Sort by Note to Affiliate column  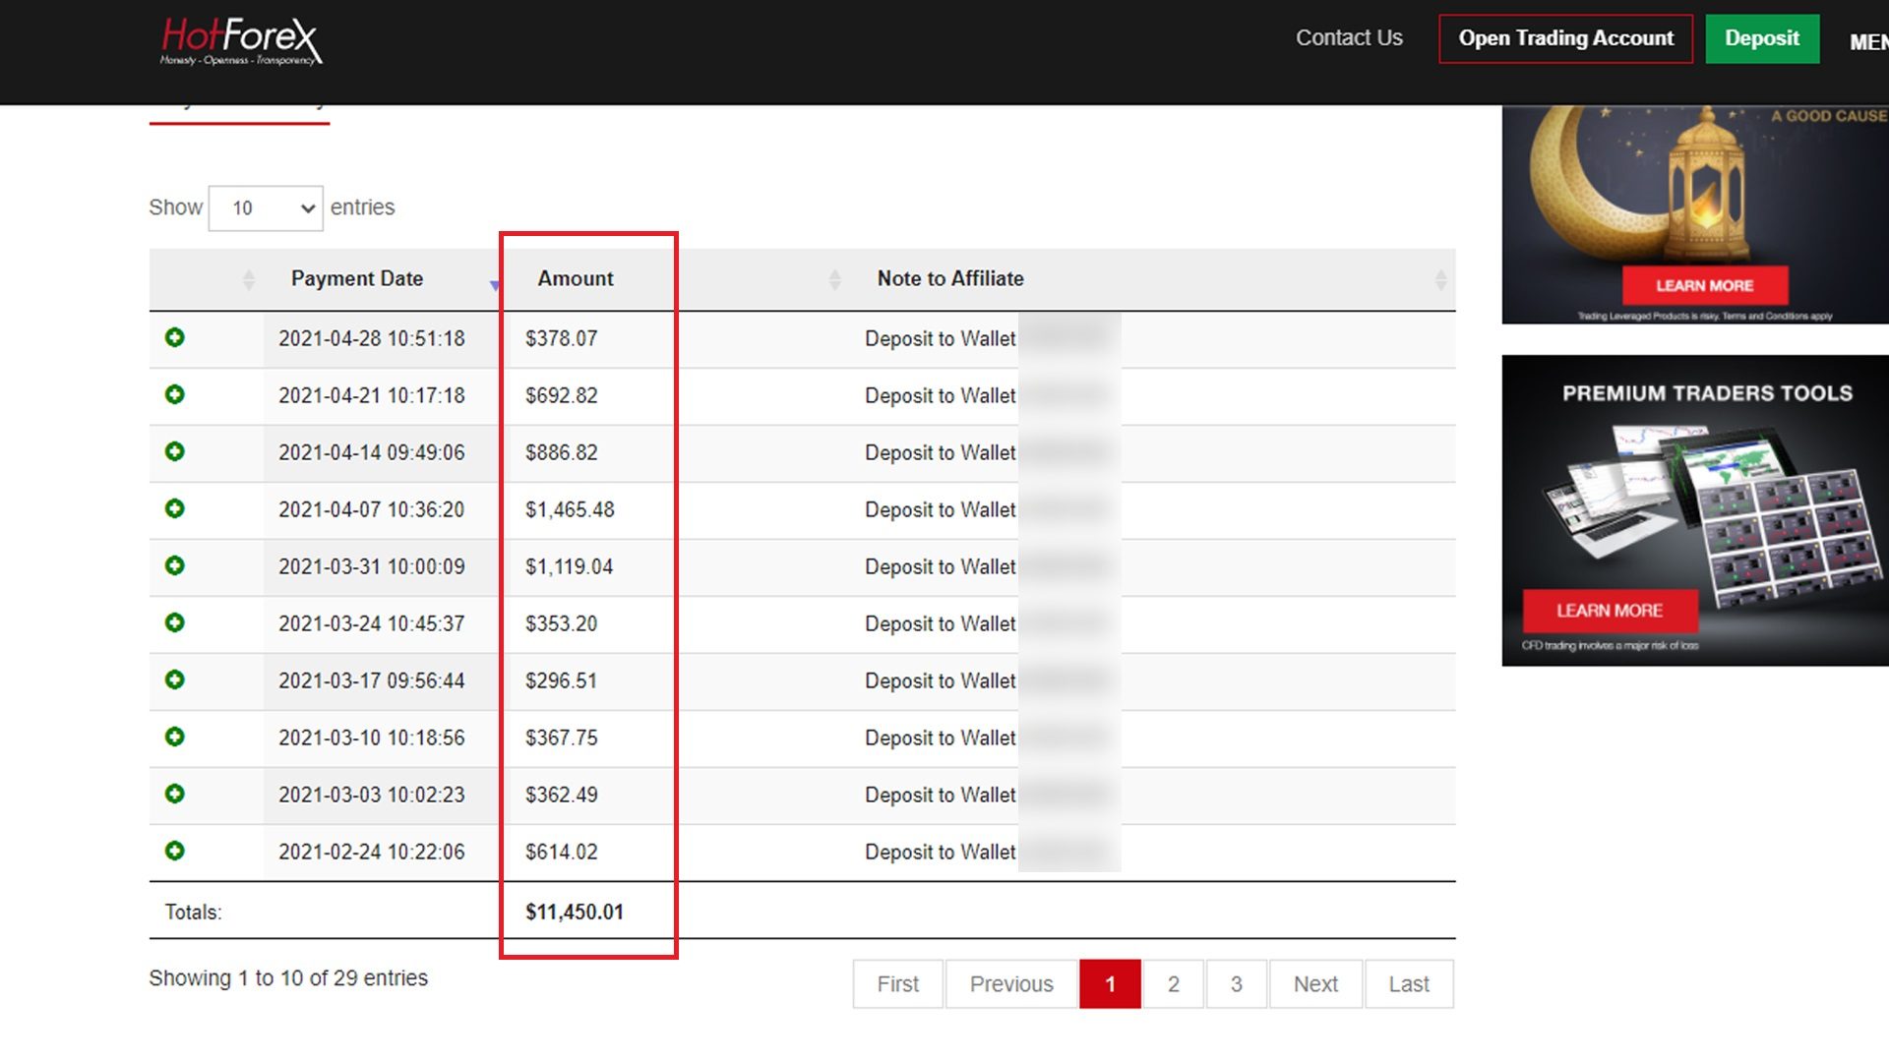coord(950,279)
